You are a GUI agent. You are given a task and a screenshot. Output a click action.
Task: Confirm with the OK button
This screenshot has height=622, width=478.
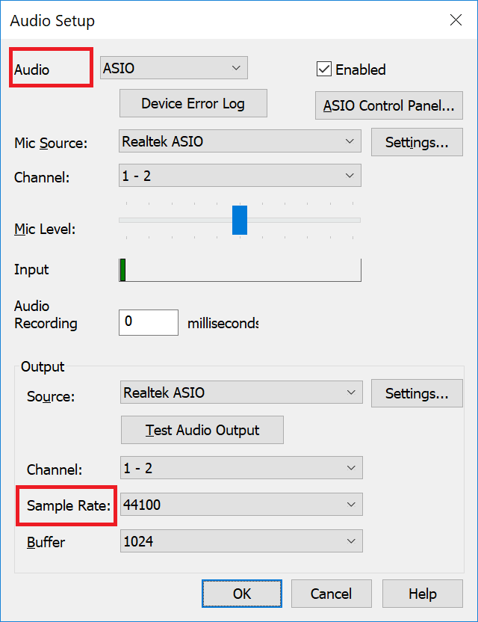241,594
